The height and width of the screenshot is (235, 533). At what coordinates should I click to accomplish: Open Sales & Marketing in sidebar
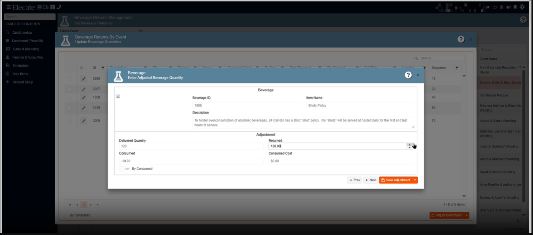[26, 49]
